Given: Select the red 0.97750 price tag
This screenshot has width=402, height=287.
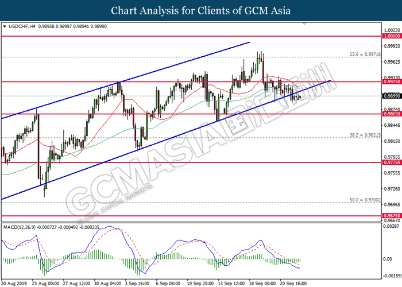Looking at the screenshot, I should pyautogui.click(x=392, y=162).
